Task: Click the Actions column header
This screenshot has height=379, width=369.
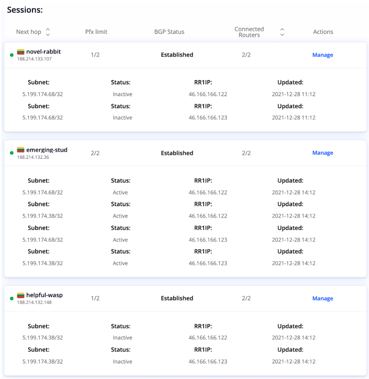Action: pos(323,32)
